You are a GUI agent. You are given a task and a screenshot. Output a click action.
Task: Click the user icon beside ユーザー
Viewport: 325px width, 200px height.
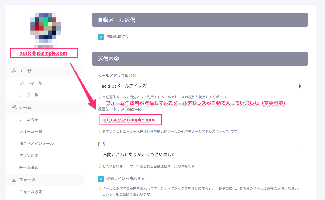click(x=14, y=71)
